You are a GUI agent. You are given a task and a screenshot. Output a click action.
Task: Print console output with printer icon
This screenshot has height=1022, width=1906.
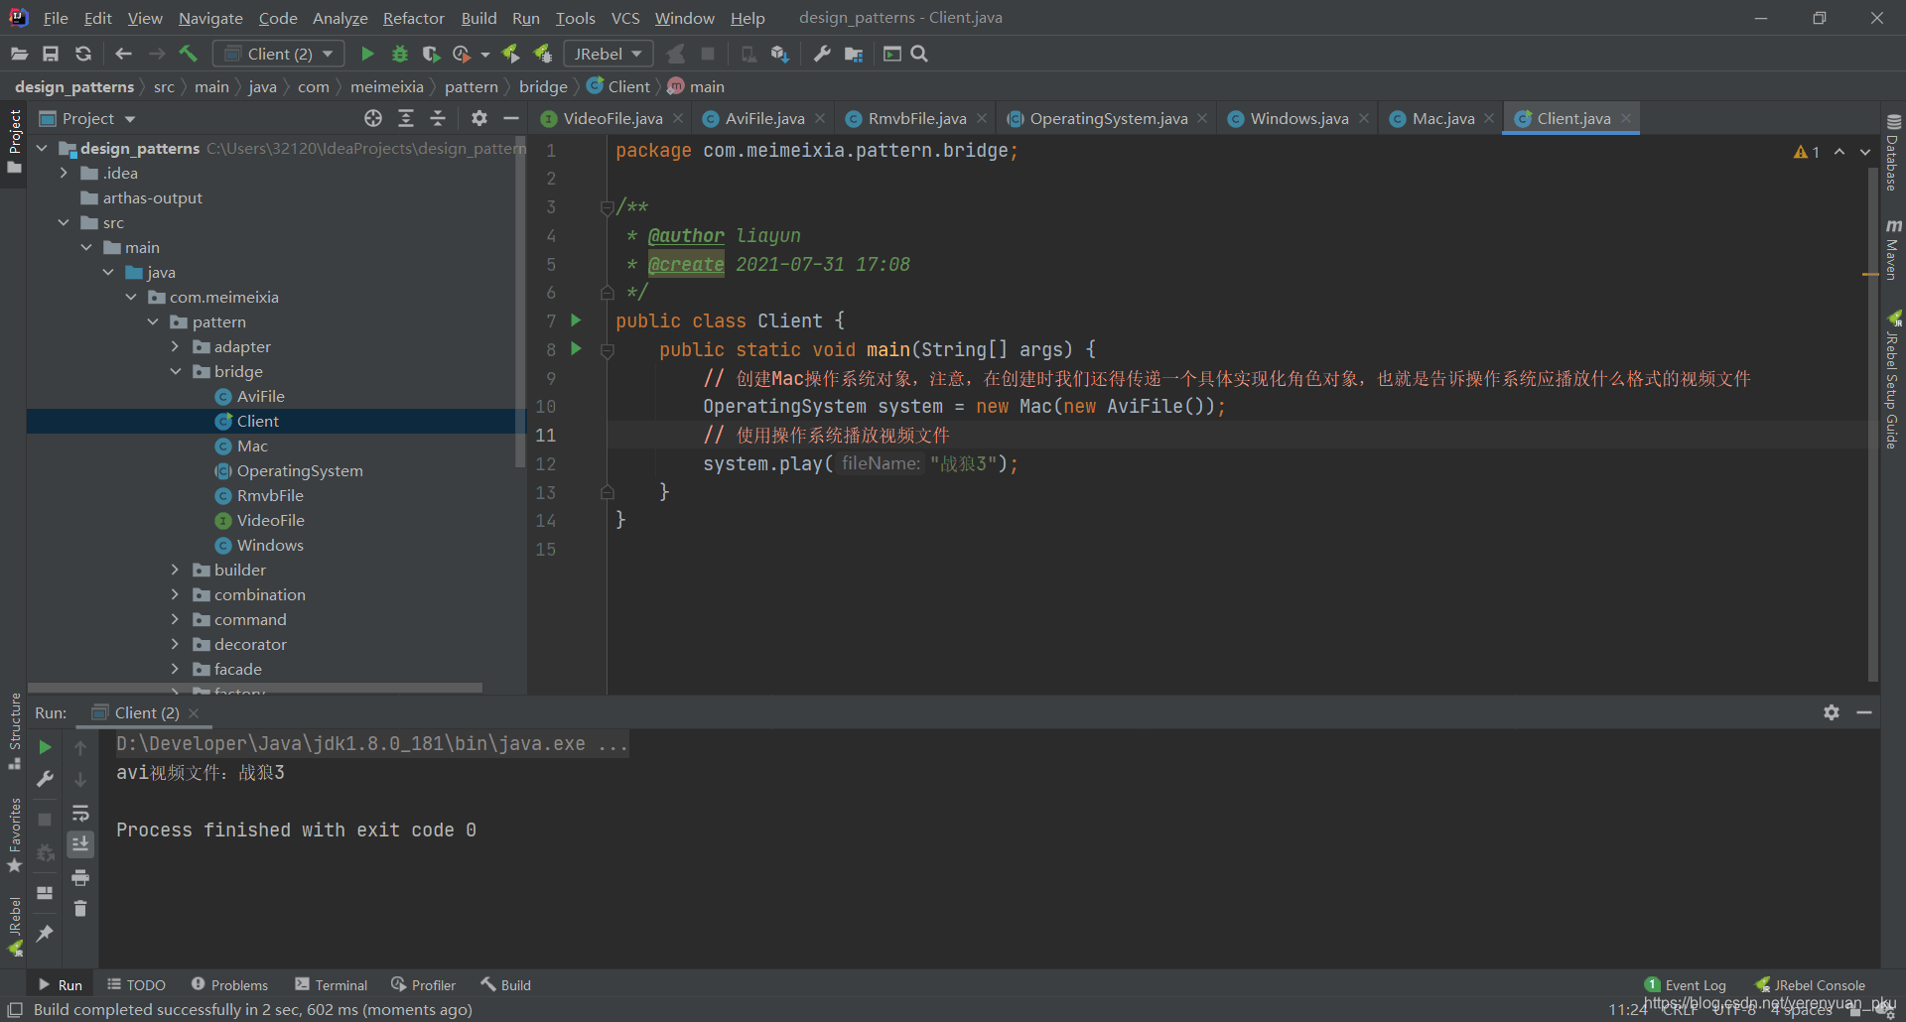[80, 877]
